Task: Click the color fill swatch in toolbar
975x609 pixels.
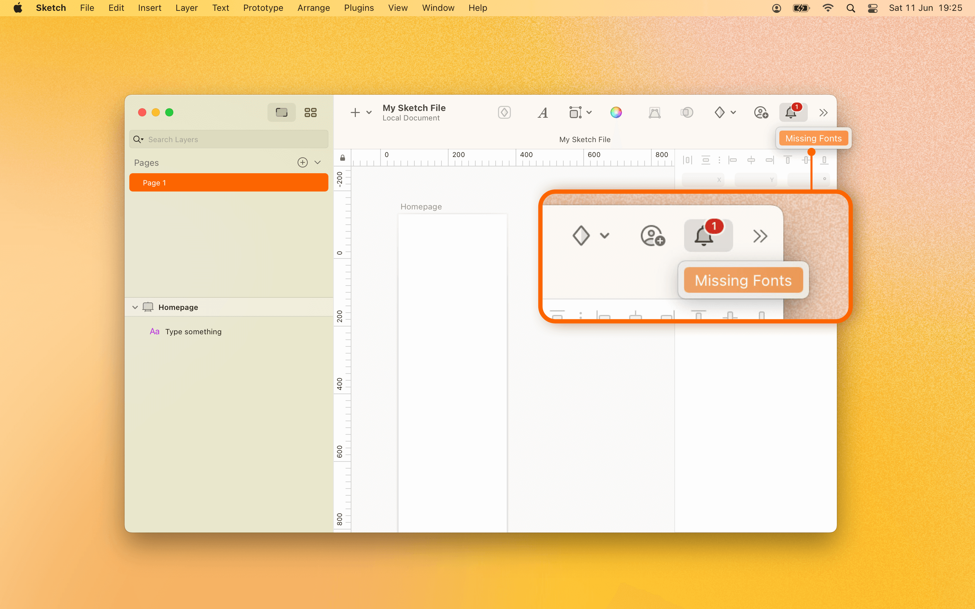Action: (616, 112)
